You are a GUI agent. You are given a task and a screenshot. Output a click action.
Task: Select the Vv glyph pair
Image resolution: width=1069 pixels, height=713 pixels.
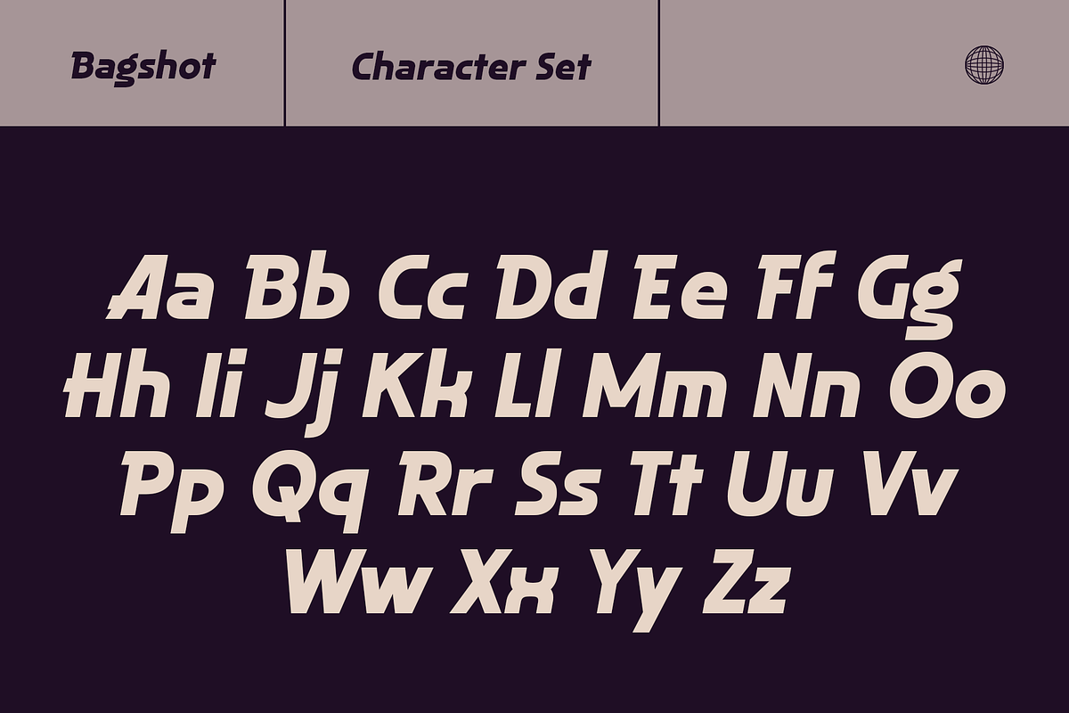pyautogui.click(x=894, y=485)
